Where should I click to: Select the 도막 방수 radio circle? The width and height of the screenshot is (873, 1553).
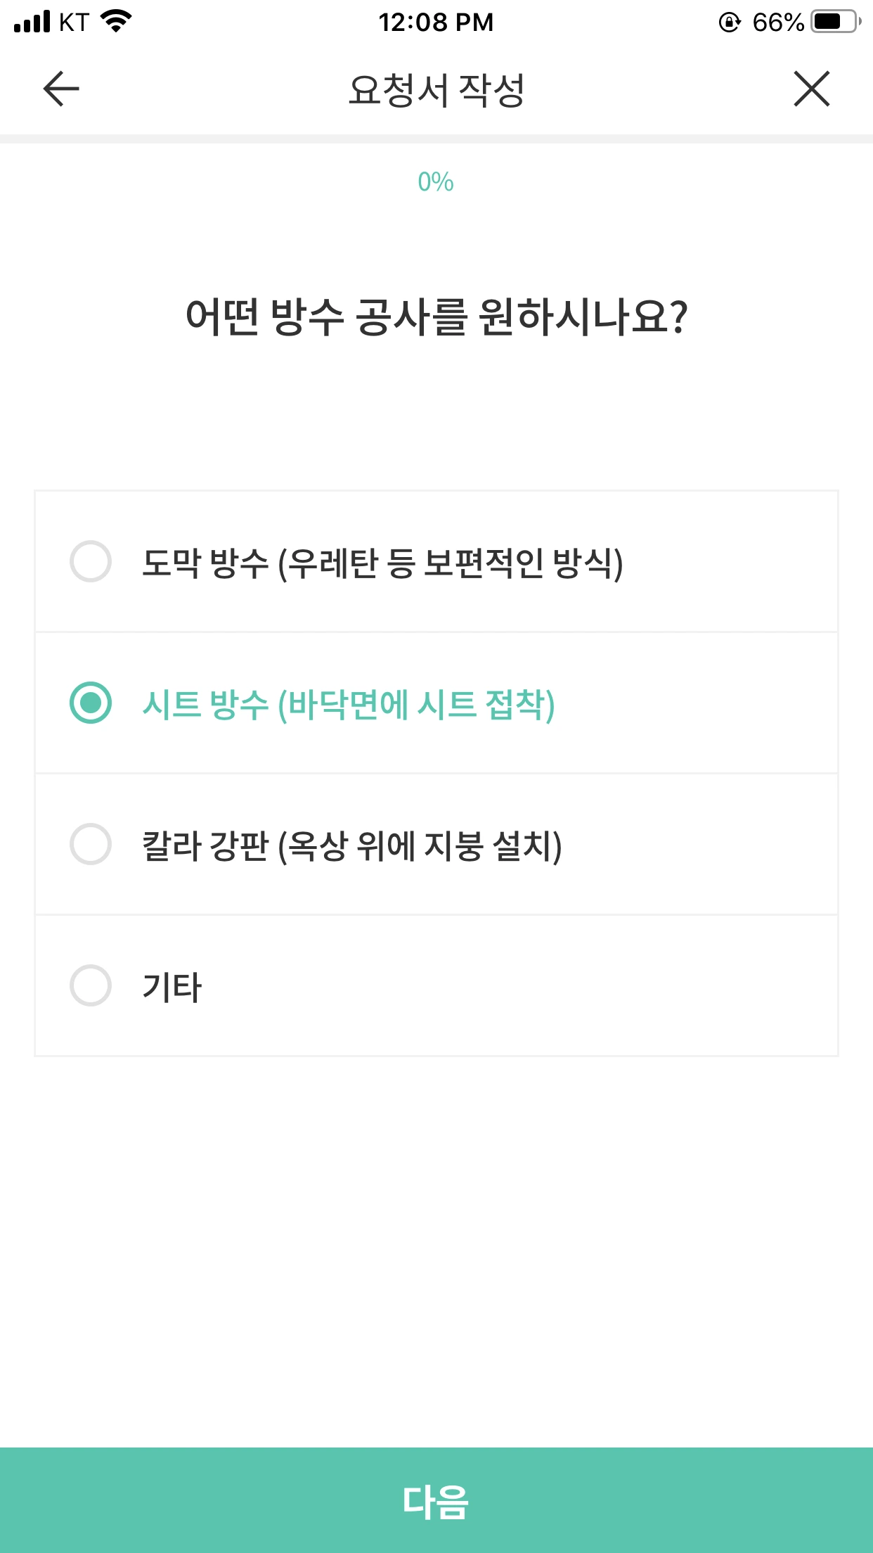point(91,561)
